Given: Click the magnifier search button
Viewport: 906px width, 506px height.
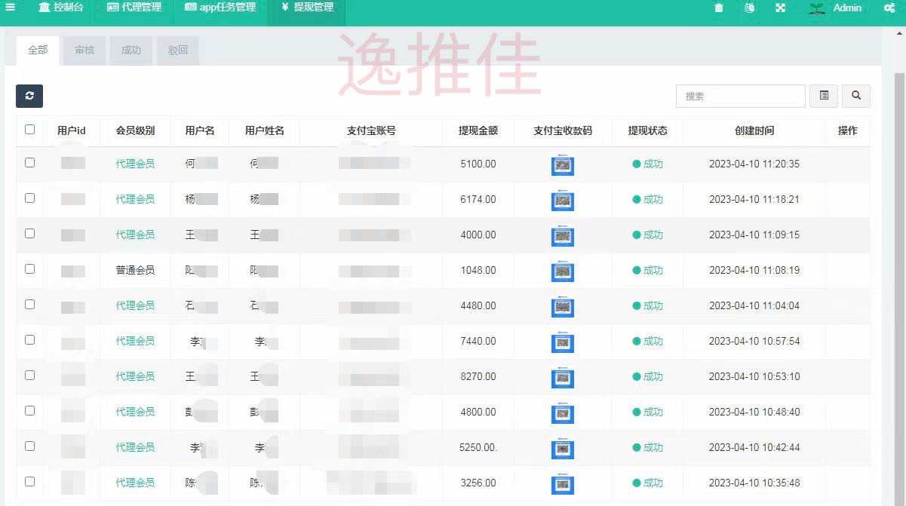Looking at the screenshot, I should point(855,96).
